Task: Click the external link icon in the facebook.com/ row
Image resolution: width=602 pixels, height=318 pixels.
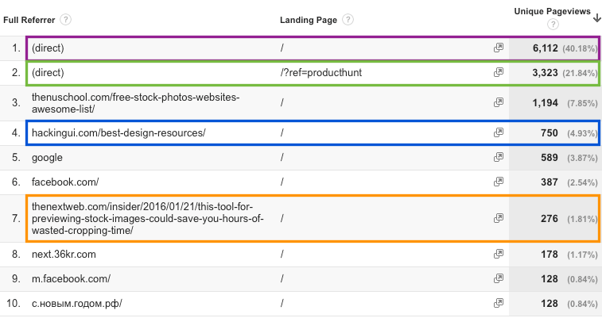Action: (499, 182)
